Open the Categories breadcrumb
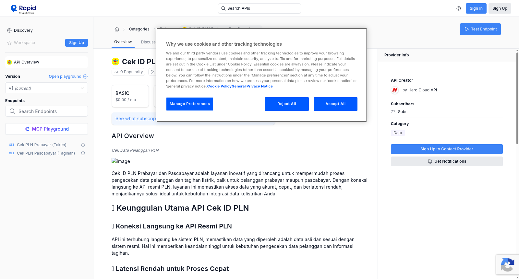The height and width of the screenshot is (279, 519). (x=139, y=29)
